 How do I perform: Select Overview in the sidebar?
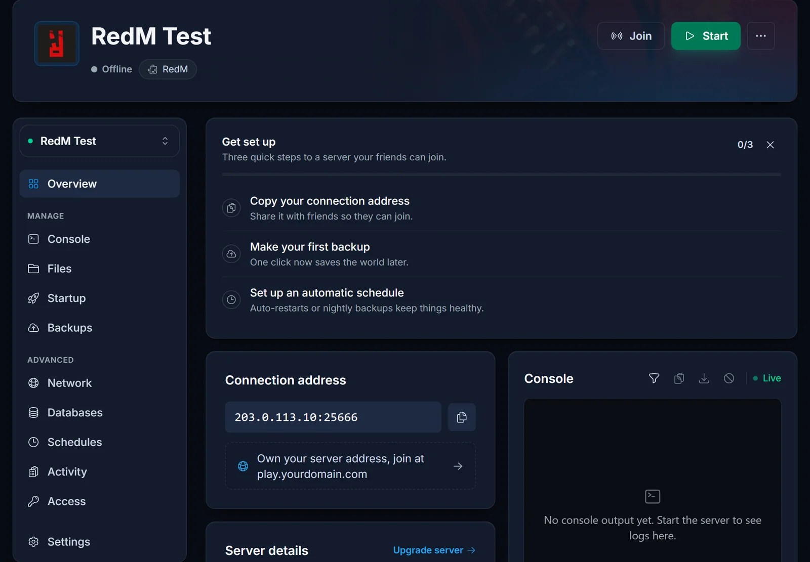pos(100,184)
